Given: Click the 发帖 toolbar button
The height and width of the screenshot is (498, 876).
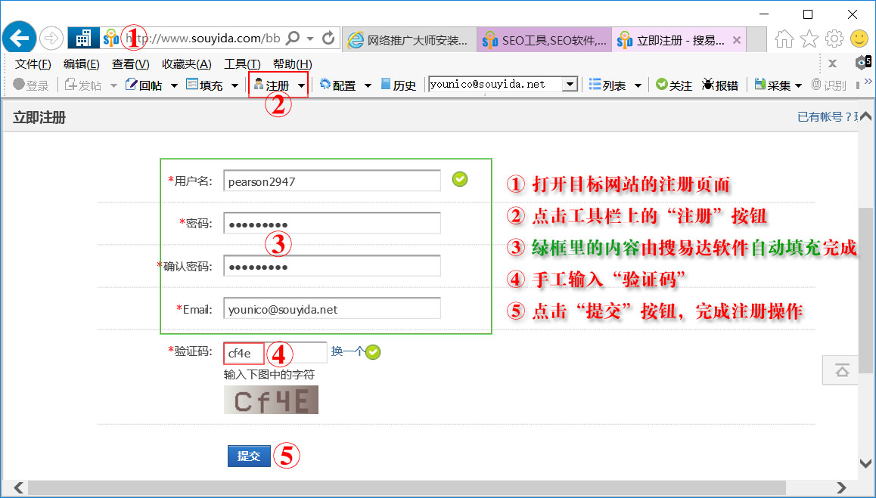Looking at the screenshot, I should [x=83, y=85].
